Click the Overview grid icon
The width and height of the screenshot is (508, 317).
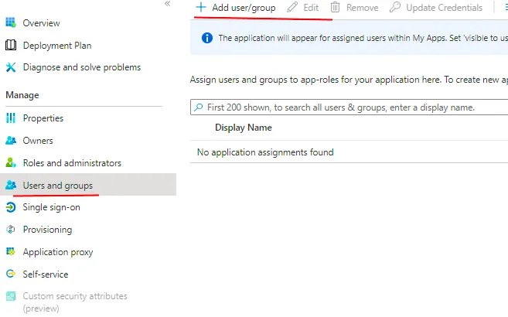point(10,22)
